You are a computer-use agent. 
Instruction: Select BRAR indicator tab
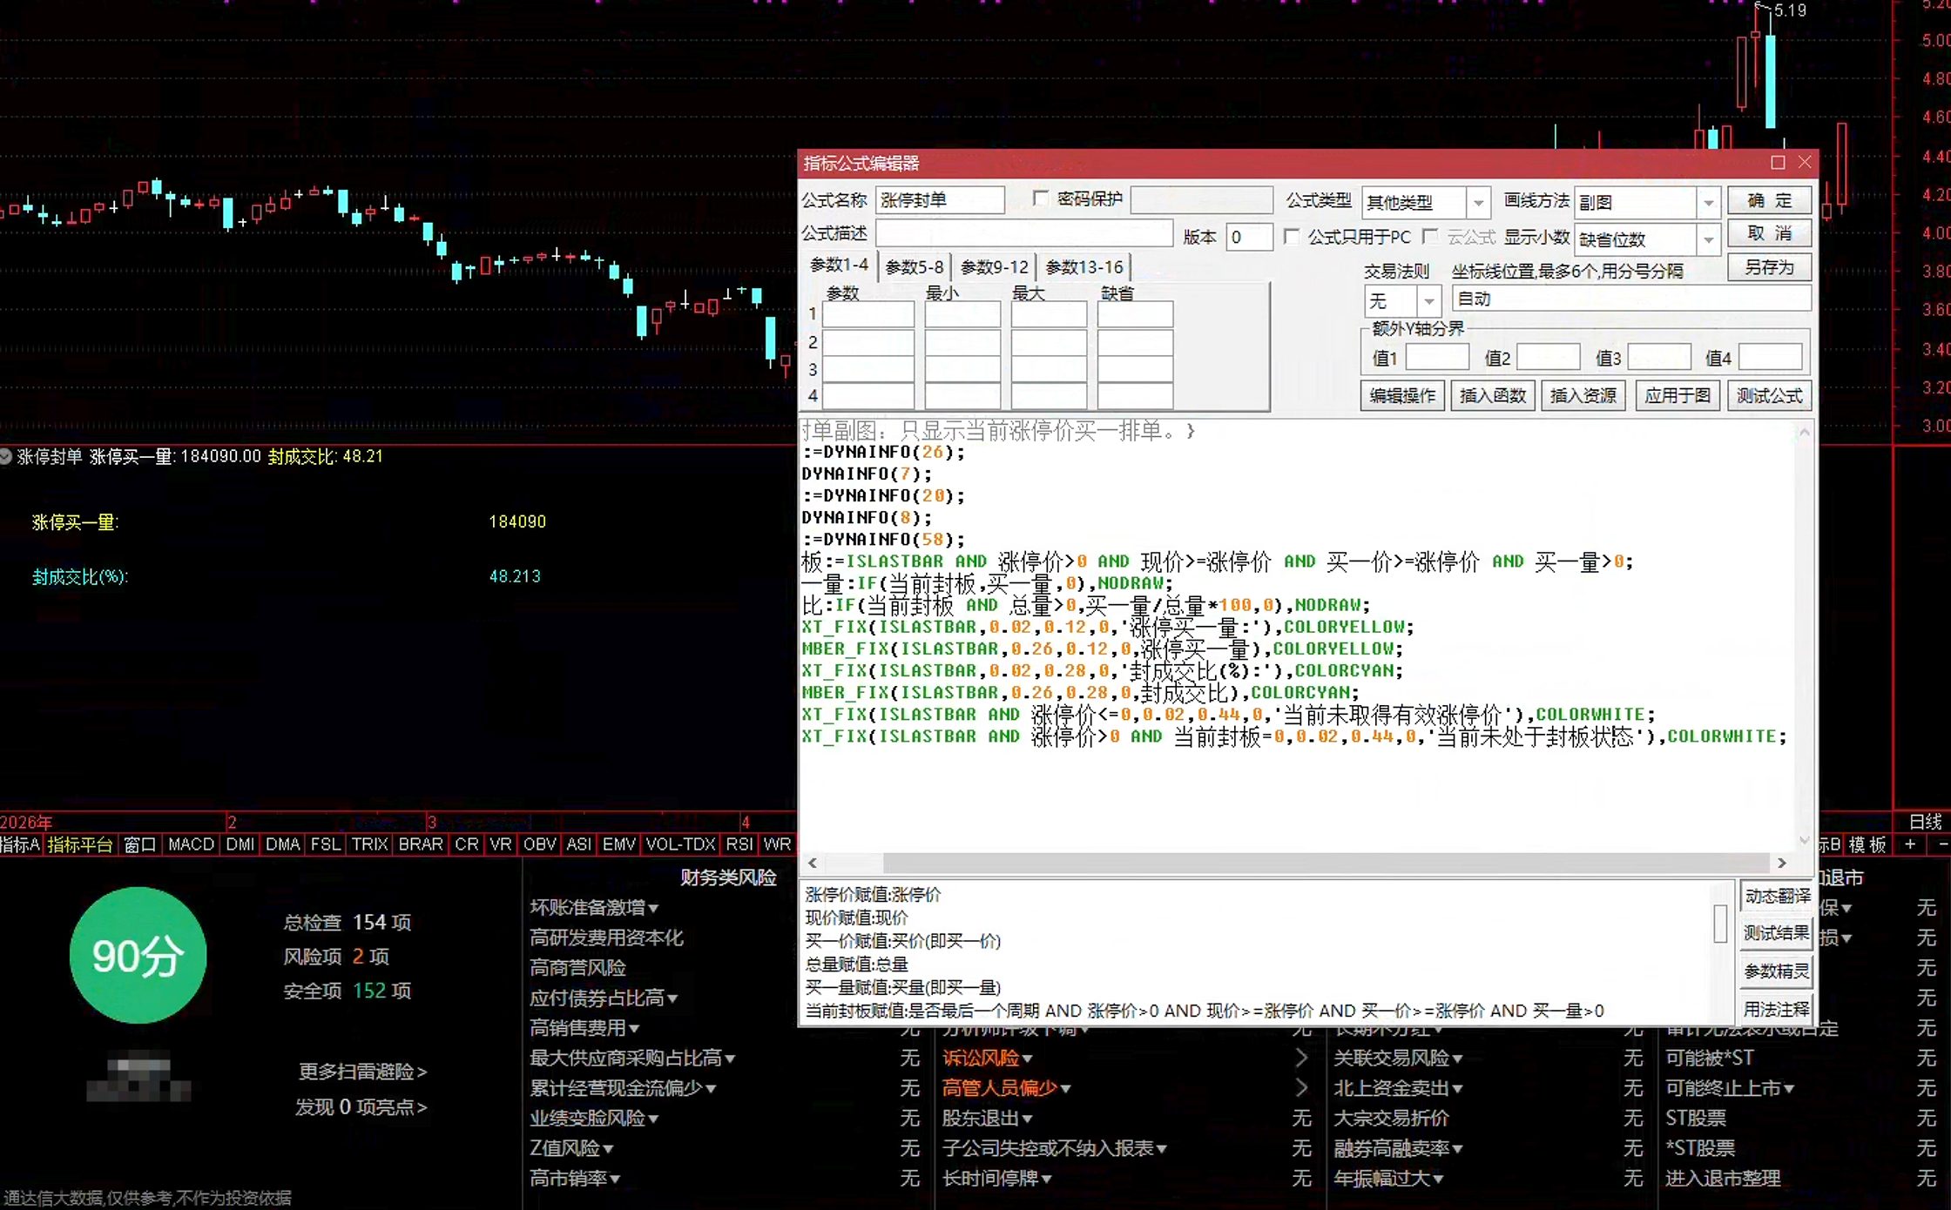(x=421, y=844)
